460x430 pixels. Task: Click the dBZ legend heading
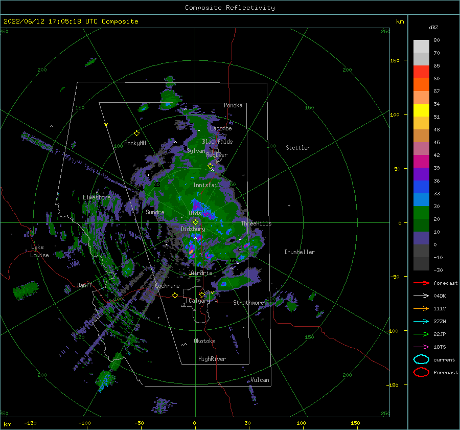click(433, 27)
